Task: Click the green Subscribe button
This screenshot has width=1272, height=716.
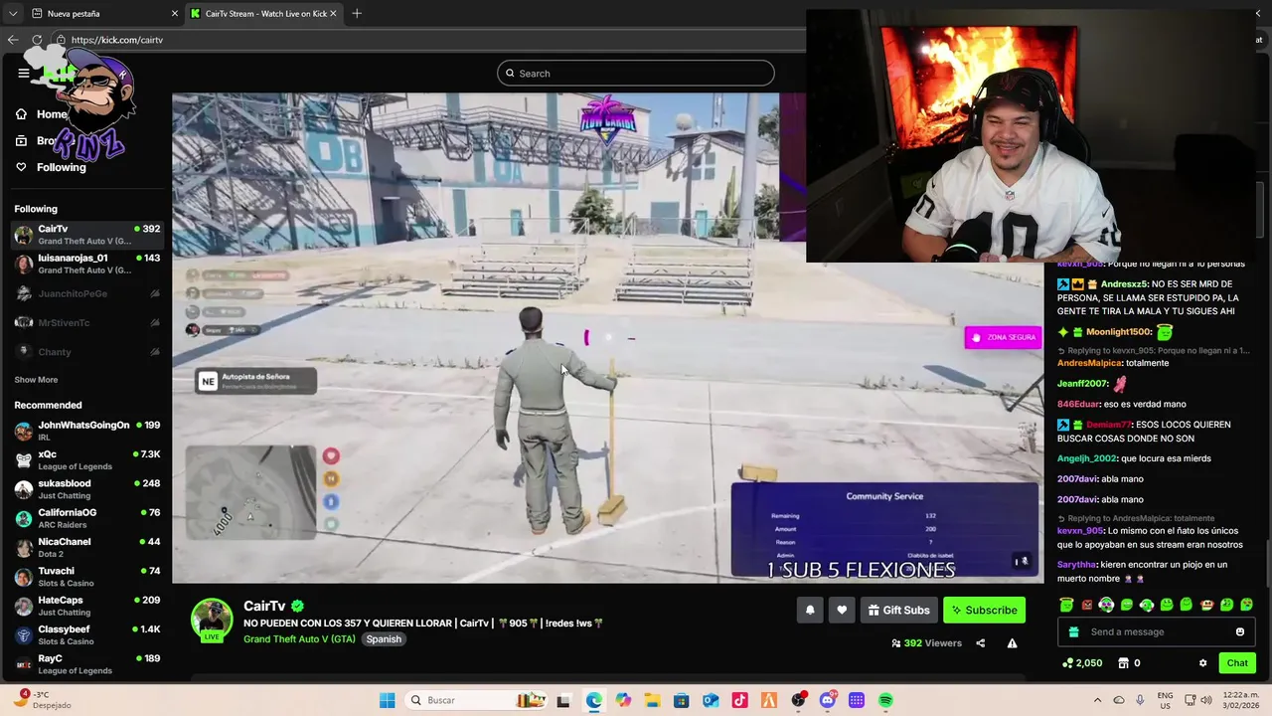Action: (984, 610)
